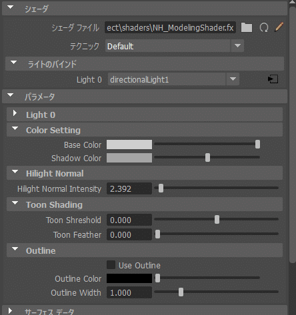The height and width of the screenshot is (315, 296).
Task: Click the Toon Feather slider handle
Action: click(x=157, y=234)
